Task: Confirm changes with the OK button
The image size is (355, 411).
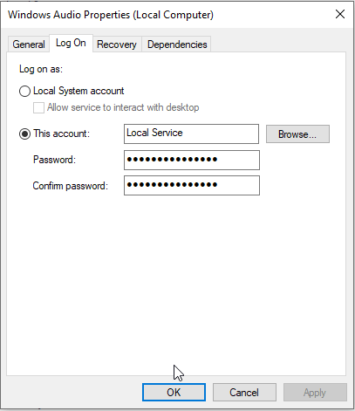Action: click(174, 393)
